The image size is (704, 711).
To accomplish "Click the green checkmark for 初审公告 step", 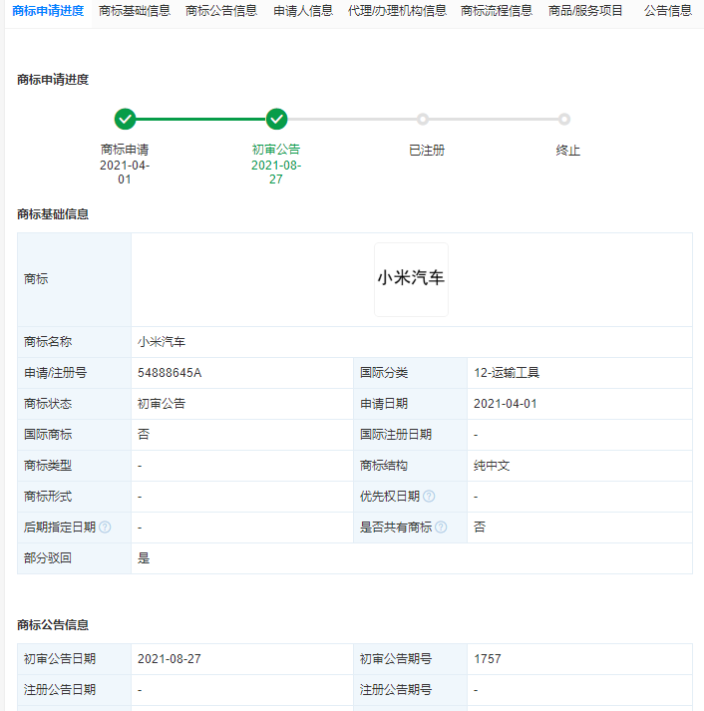I will pos(276,120).
